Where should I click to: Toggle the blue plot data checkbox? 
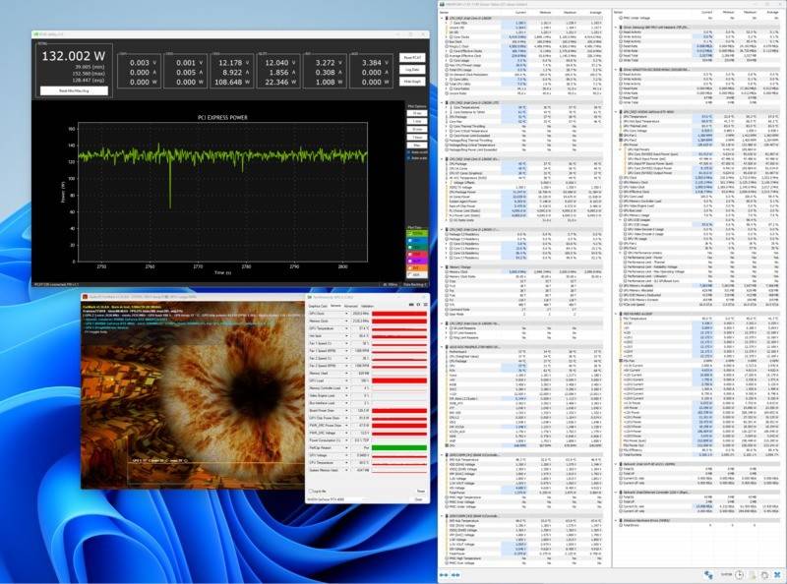[410, 240]
